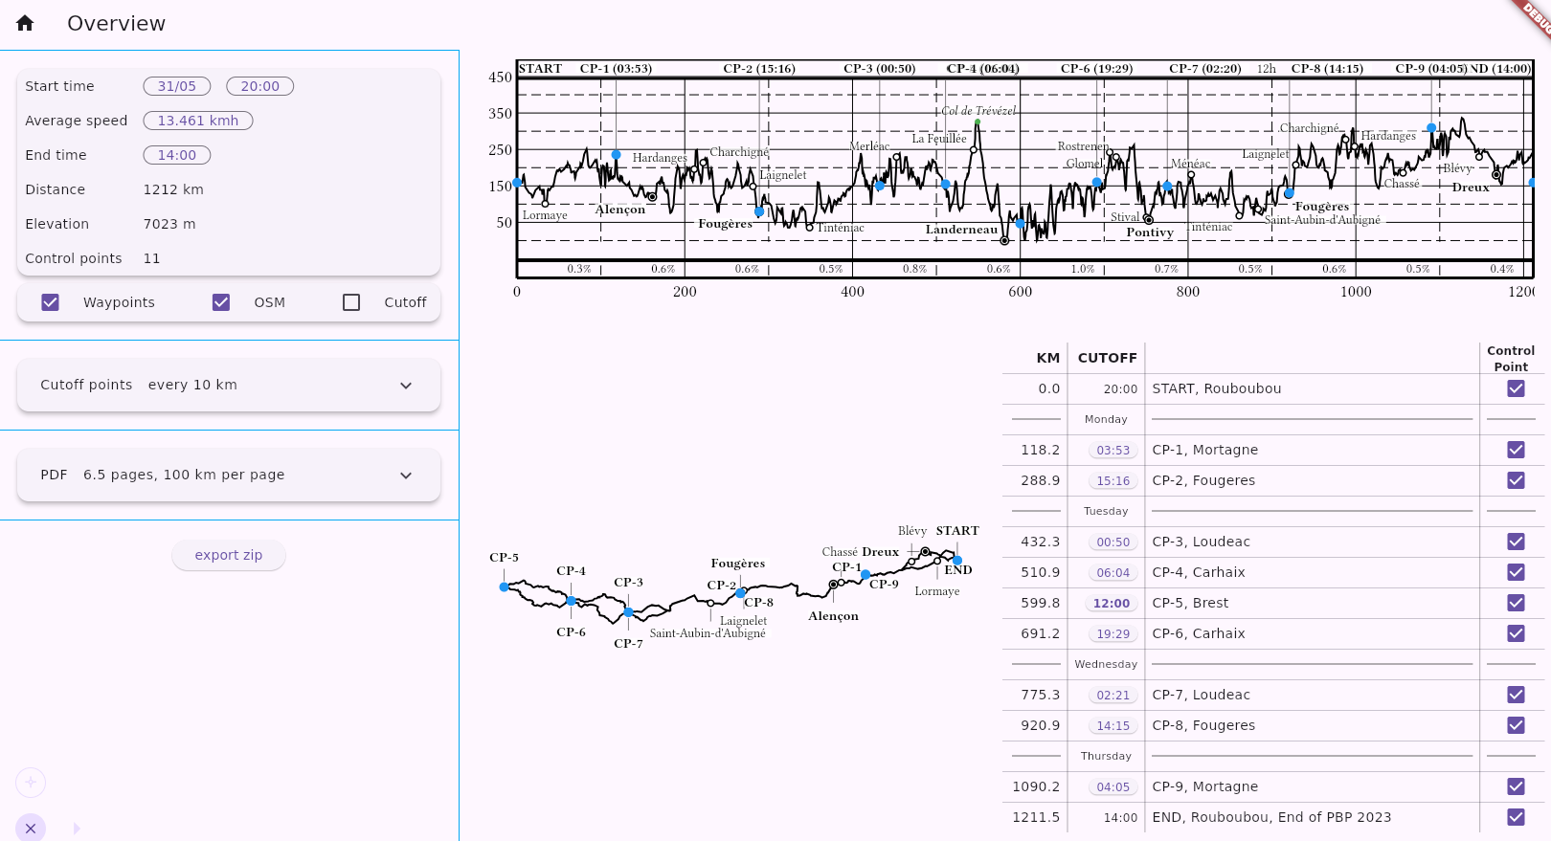Image resolution: width=1551 pixels, height=841 pixels.
Task: Uncheck the Waypoints checkbox
Action: coord(51,302)
